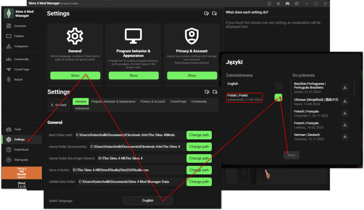This screenshot has height=210, width=364.
Task: Click the info icon in title bar
Action: [269, 4]
